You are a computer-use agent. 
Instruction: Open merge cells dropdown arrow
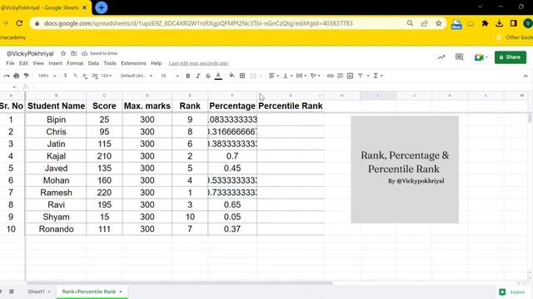pos(261,76)
